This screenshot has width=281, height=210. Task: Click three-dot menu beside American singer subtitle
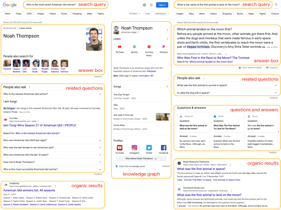coord(138,32)
